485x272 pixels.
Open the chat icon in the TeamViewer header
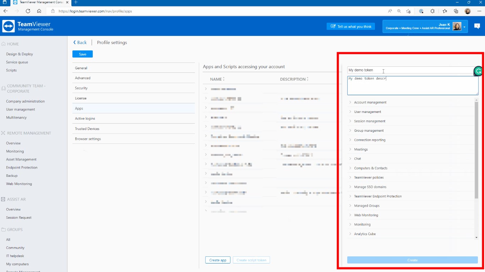click(x=476, y=26)
